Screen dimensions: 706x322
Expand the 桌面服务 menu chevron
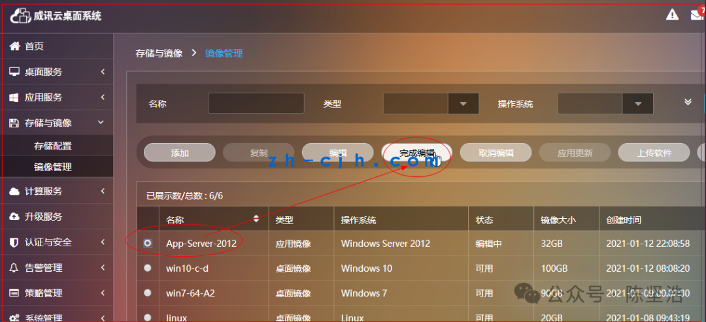click(x=103, y=71)
